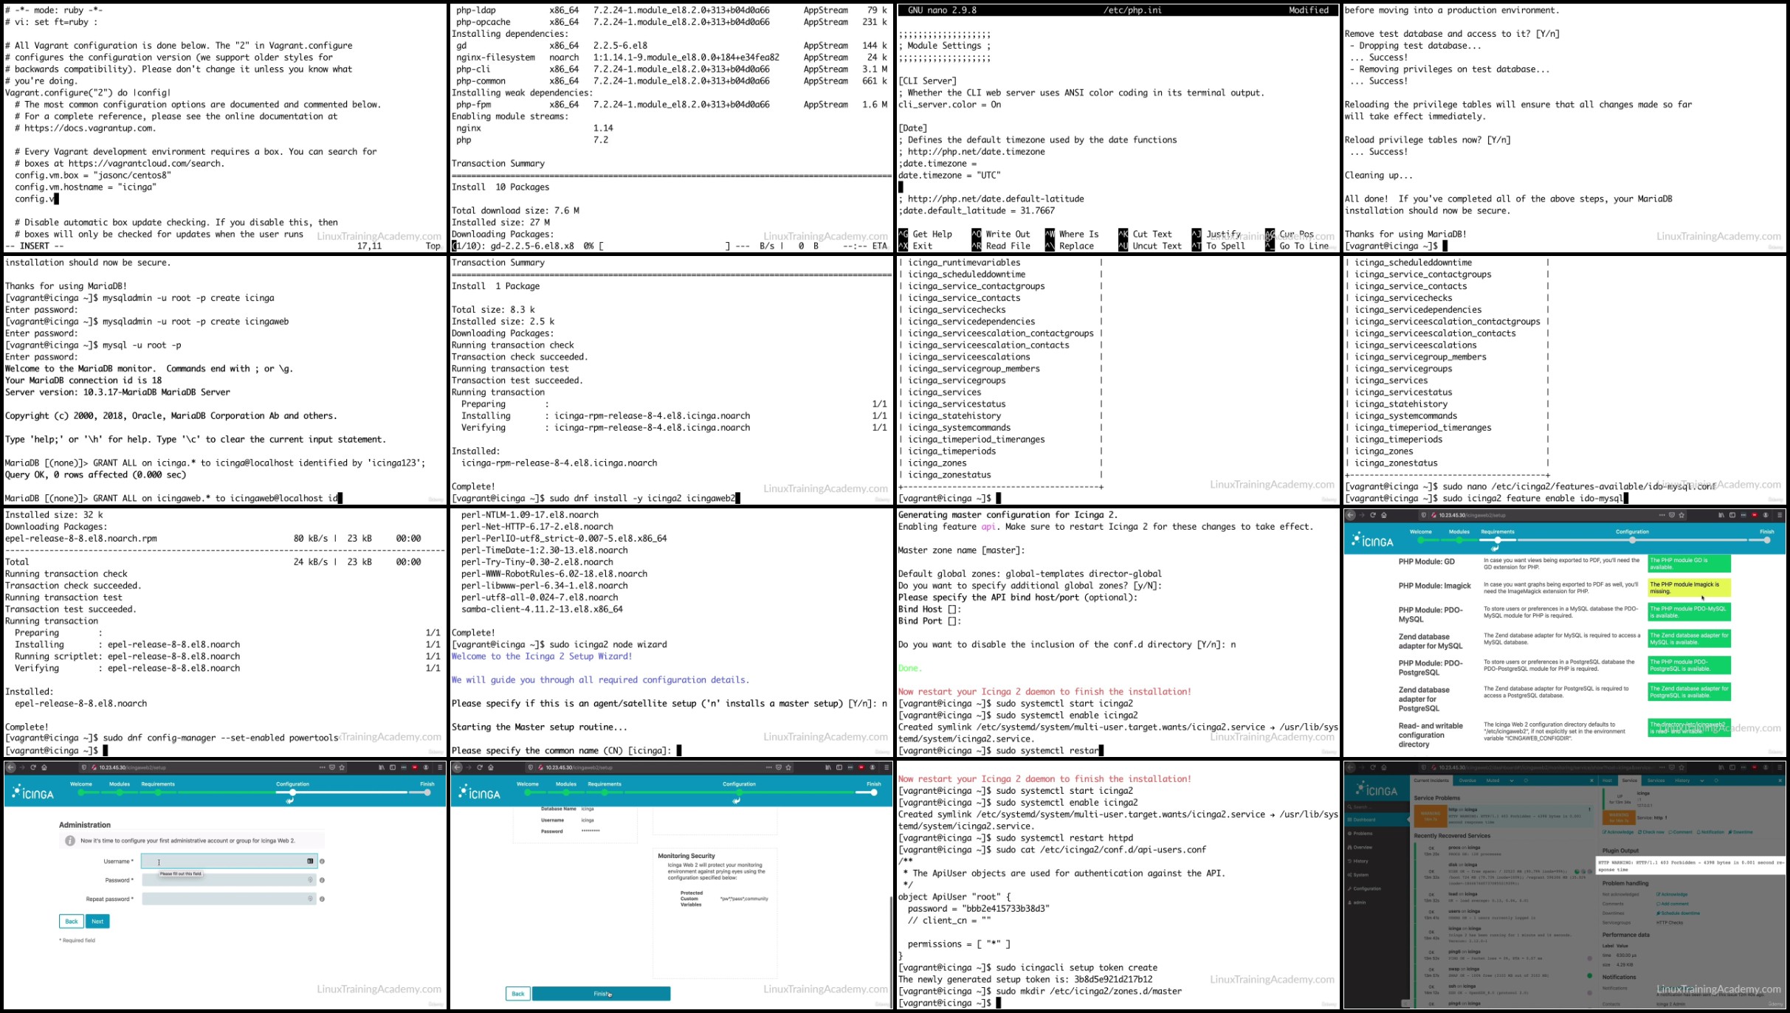Close the Current Incidents dashboard column with X
The width and height of the screenshot is (1790, 1013).
pos(1591,781)
